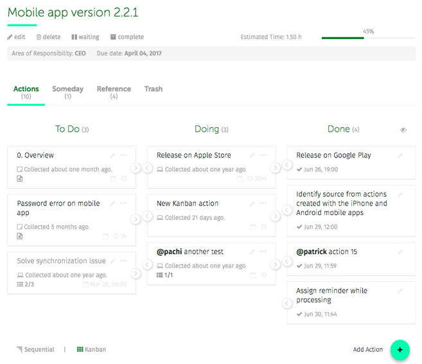Set time estimate on '0. Overview' clock icon
Viewport: 422px width, 364px height.
[124, 178]
